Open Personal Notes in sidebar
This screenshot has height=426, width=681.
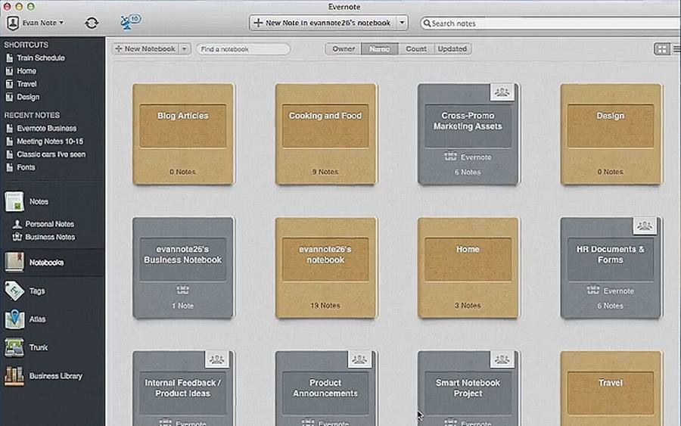point(49,224)
